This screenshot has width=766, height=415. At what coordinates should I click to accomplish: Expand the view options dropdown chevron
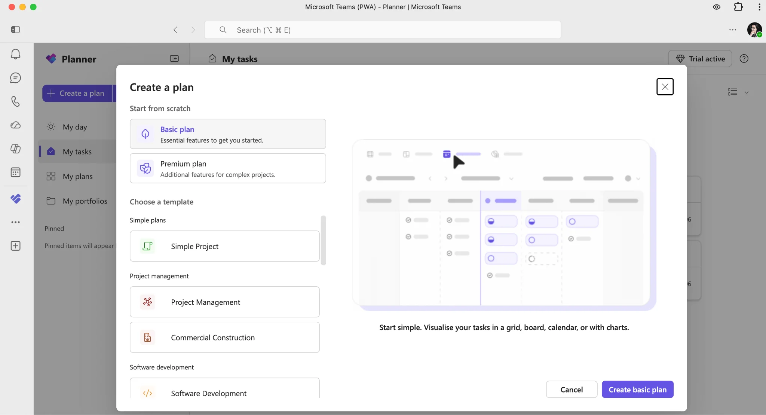click(747, 92)
